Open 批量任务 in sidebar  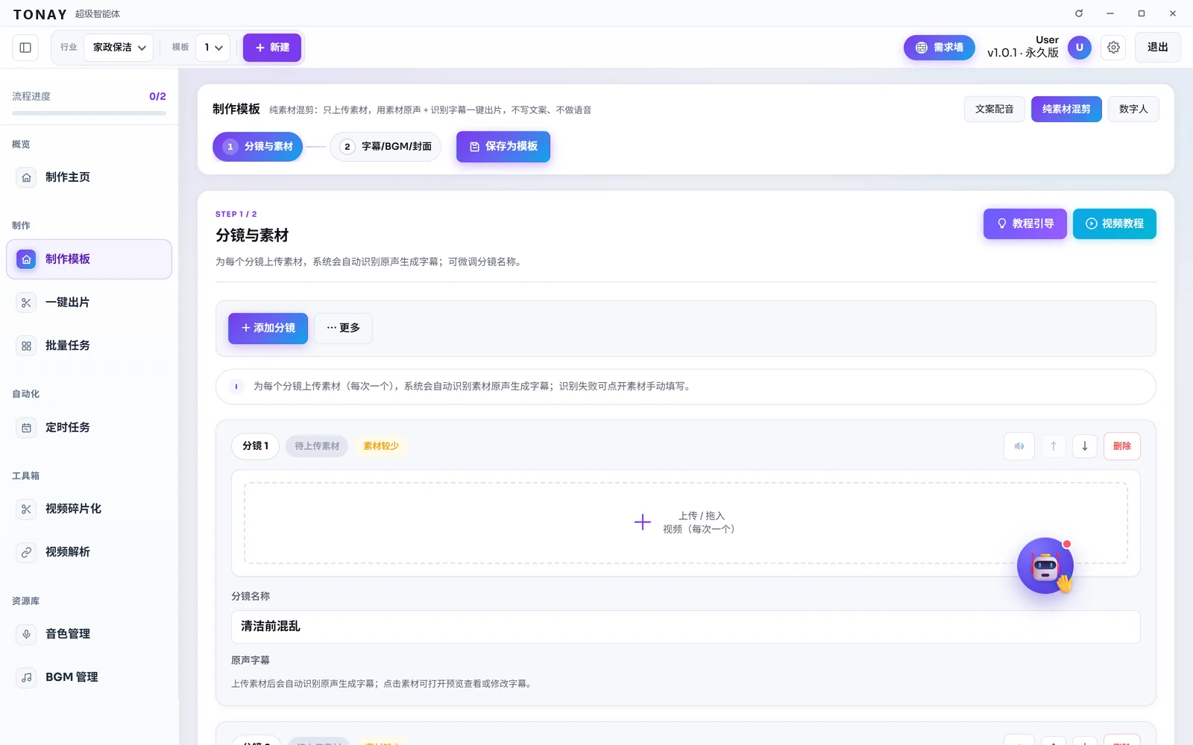[89, 346]
